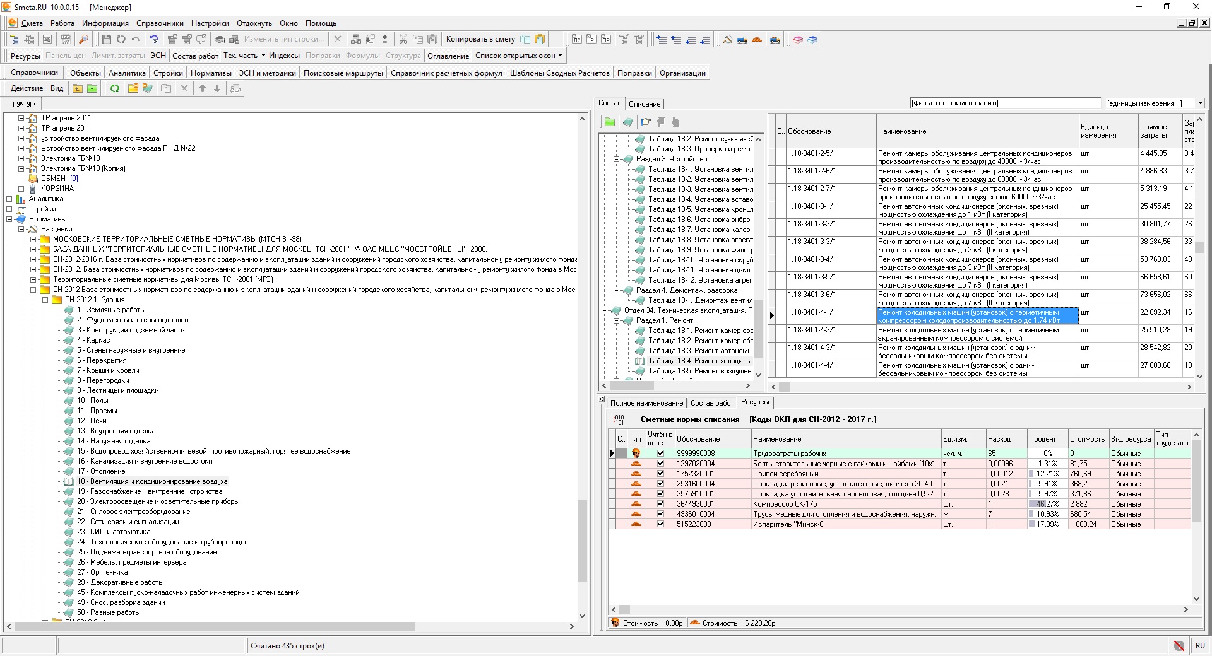1212x656 pixels.
Task: Click the floppy disk save icon
Action: point(107,39)
